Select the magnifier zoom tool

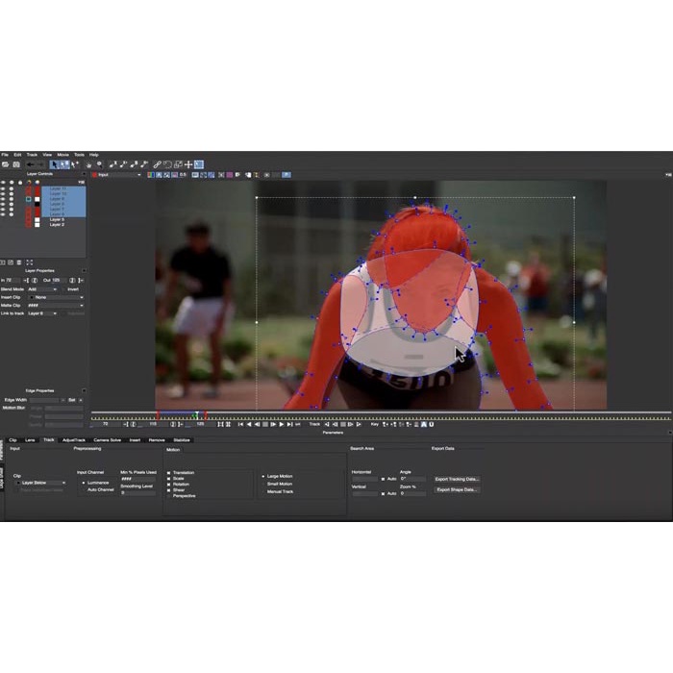[97, 164]
